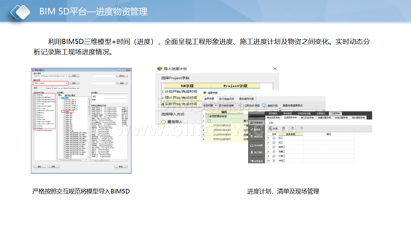The height and width of the screenshot is (231, 411).
Task: Click the 导入进度计划 dialog title icon
Action: click(x=159, y=69)
